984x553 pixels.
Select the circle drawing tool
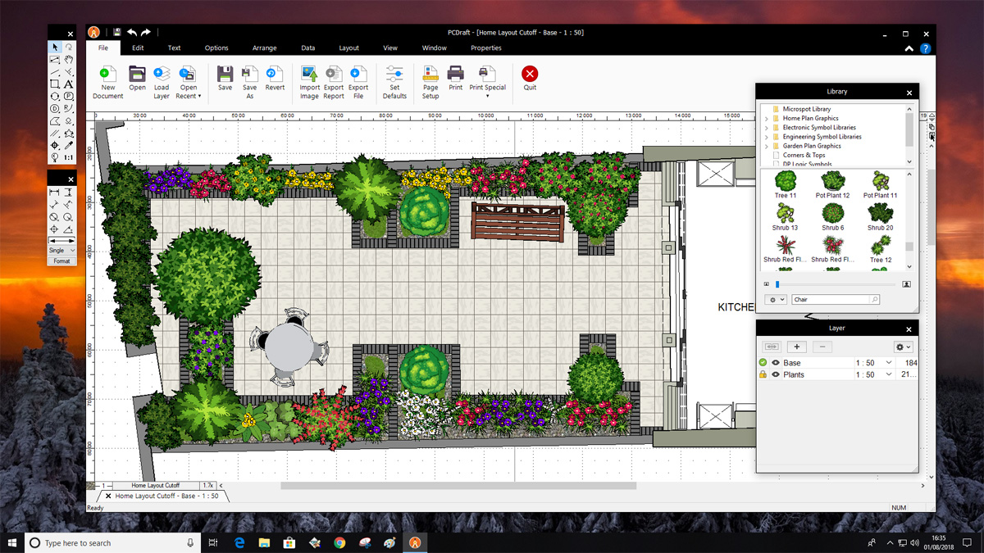click(54, 96)
